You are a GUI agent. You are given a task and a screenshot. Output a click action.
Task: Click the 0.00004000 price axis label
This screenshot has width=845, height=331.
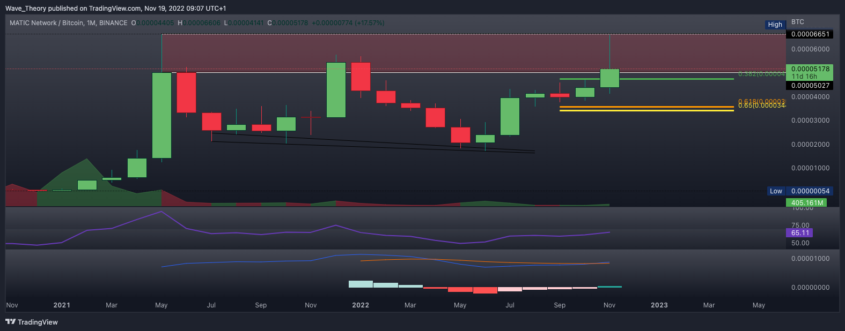tap(810, 97)
